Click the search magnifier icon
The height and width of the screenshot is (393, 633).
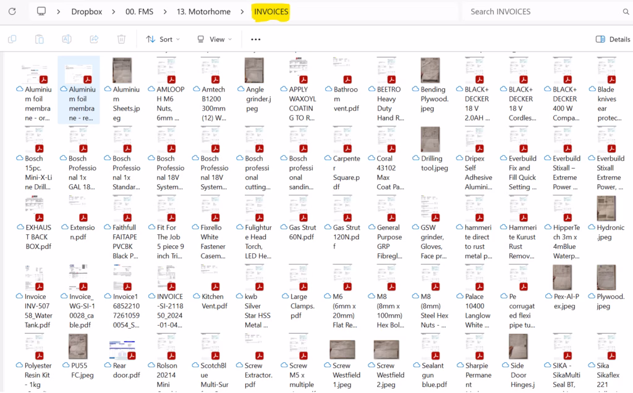tap(626, 12)
